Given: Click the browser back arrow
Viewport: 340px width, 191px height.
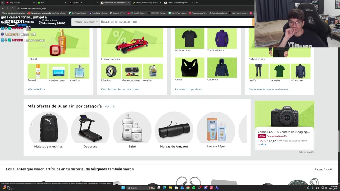Looking at the screenshot, I should pyautogui.click(x=3, y=8).
